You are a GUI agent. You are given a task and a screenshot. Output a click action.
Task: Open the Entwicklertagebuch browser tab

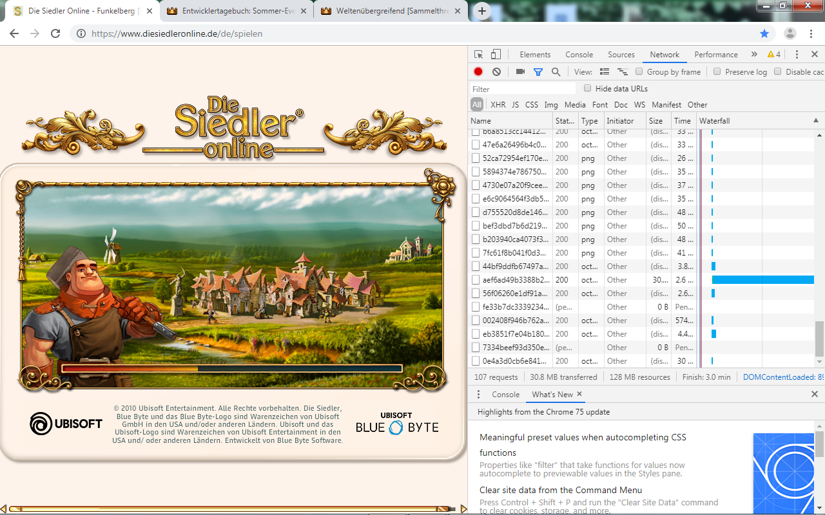[x=236, y=11]
